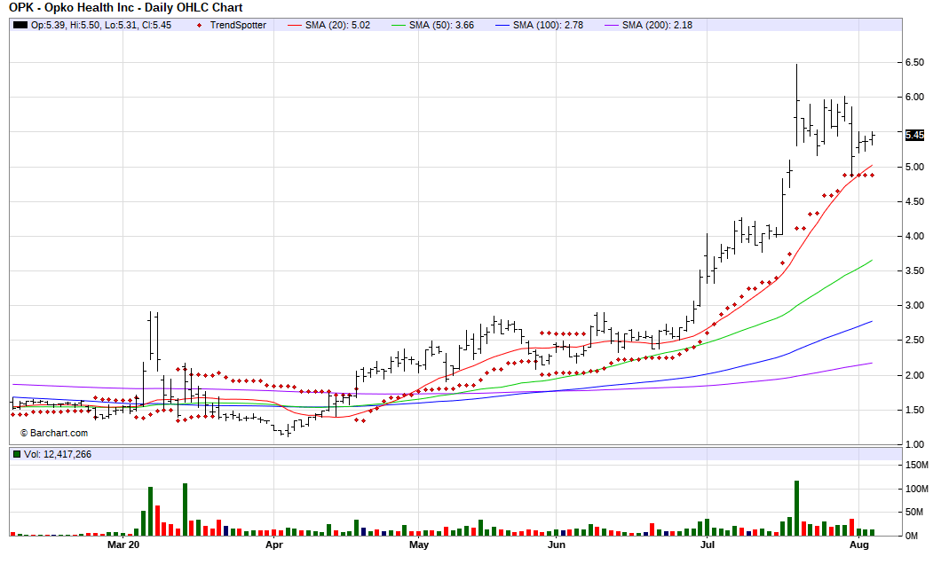Viewport: 941px width, 572px height.
Task: Click the 1.00 price axis label
Action: click(914, 444)
